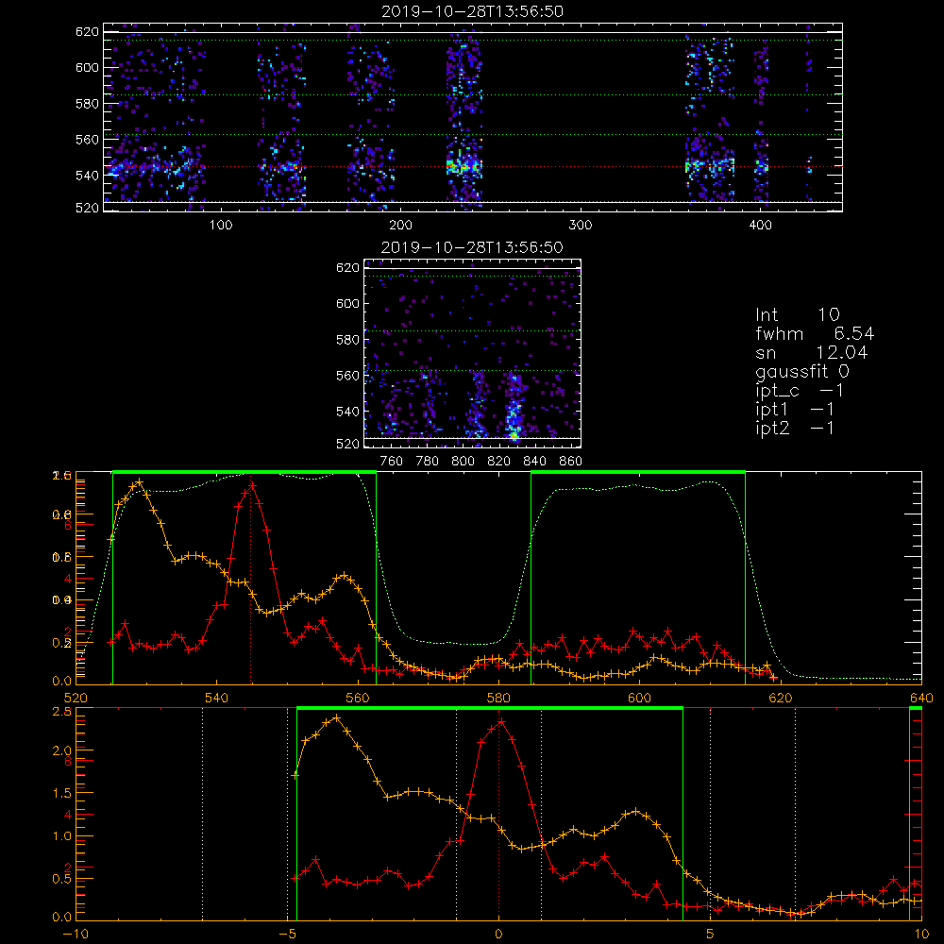Viewport: 944px width, 944px height.
Task: Click x-axis label 800 on middle image
Action: pos(463,462)
